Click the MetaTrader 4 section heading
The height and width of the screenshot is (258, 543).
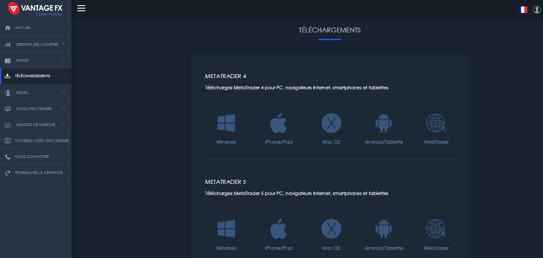coord(225,76)
